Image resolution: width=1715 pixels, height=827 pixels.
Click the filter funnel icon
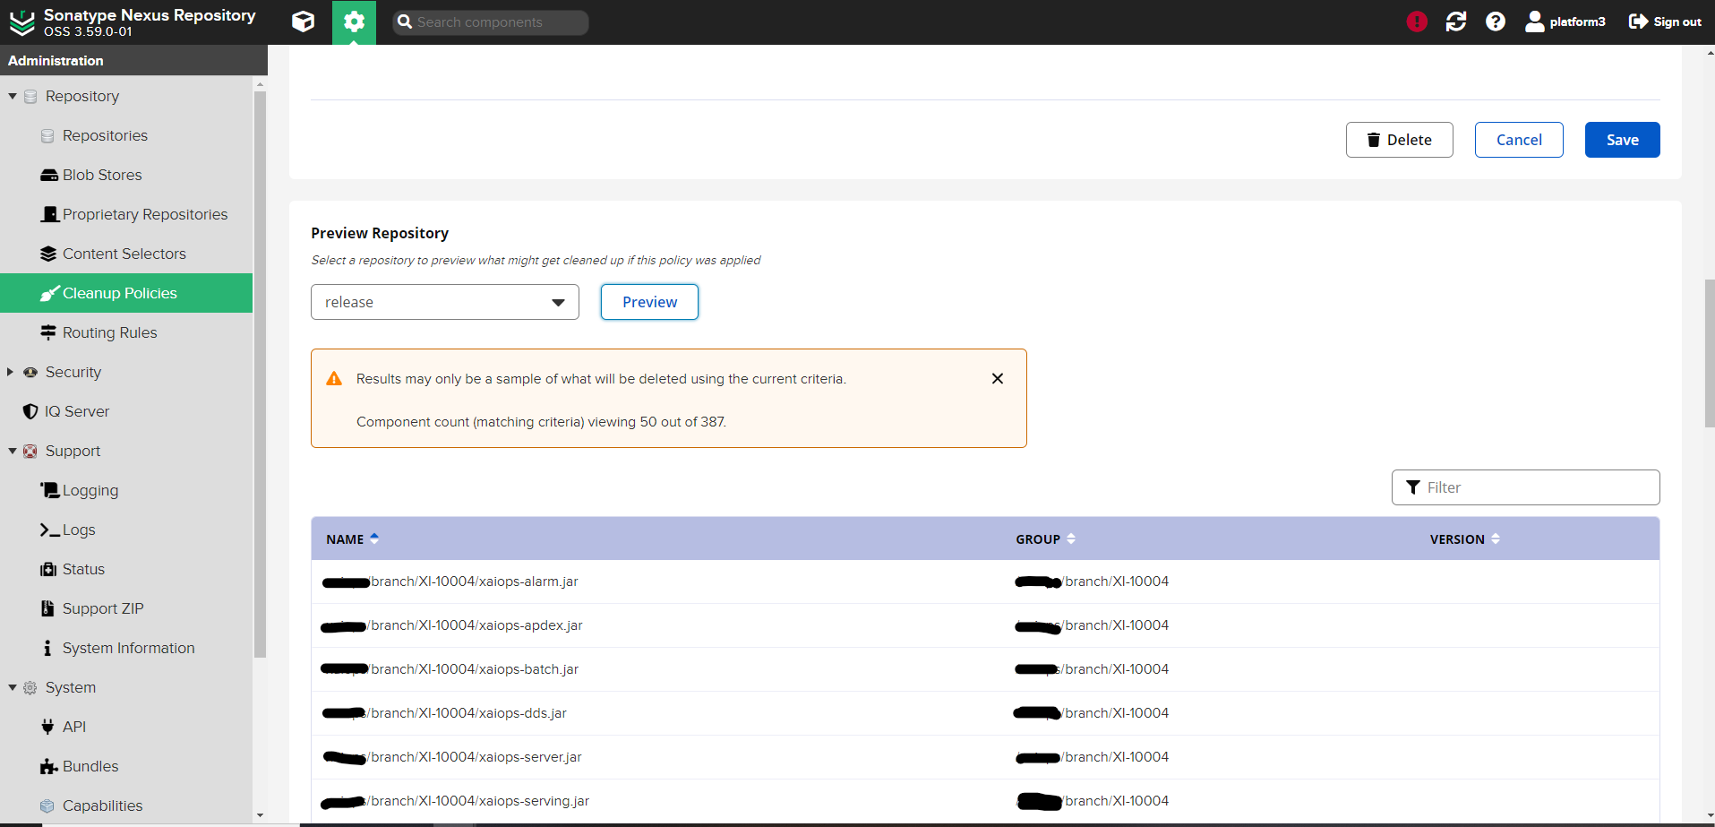pos(1413,487)
